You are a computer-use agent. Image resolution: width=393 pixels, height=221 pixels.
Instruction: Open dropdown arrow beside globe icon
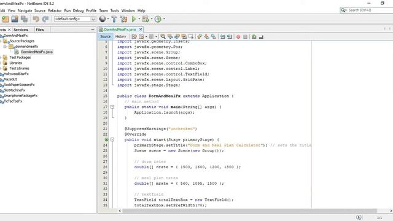pos(108,19)
